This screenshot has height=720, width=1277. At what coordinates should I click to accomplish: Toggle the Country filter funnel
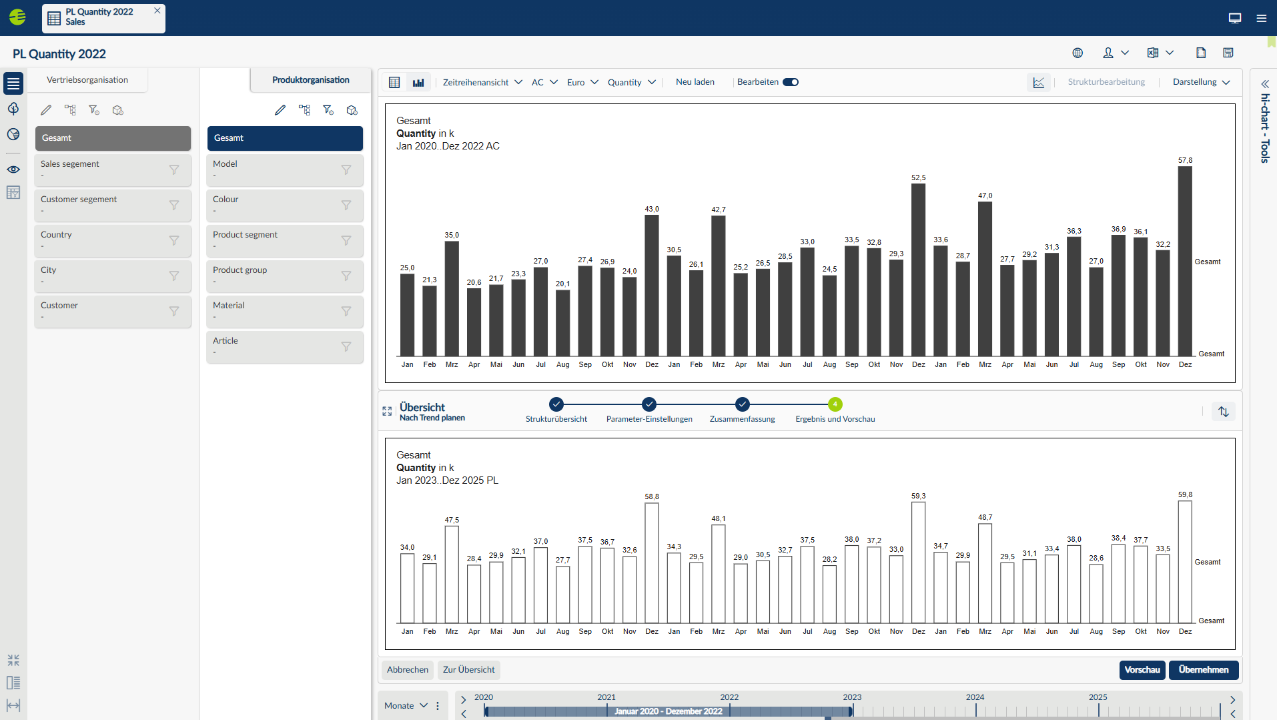pos(174,241)
